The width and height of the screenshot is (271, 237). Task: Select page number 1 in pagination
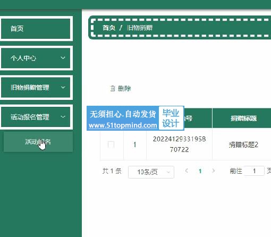tap(200, 171)
